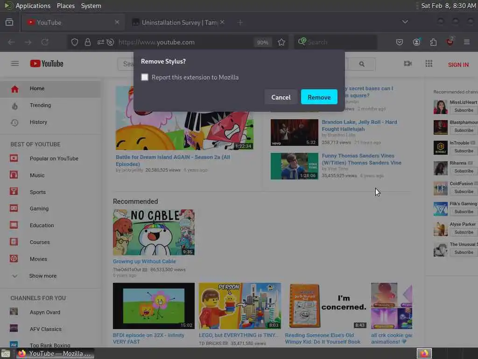The image size is (478, 359).
Task: Open the System menu
Action: pyautogui.click(x=91, y=6)
